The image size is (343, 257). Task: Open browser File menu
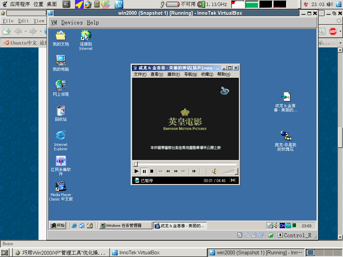tap(8, 21)
